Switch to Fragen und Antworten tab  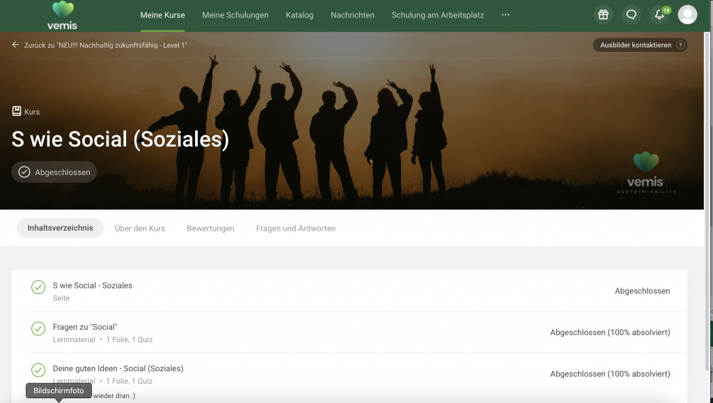pos(295,228)
